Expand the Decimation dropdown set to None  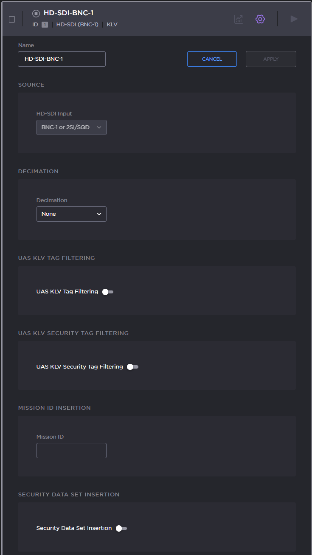[x=71, y=214]
